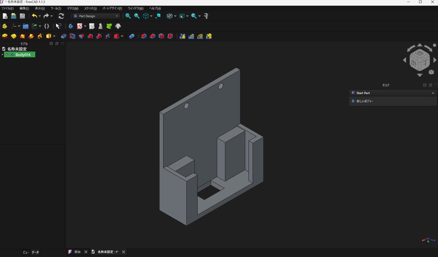Click the What's This help cursor icon
The width and height of the screenshot is (438, 257).
(58, 26)
